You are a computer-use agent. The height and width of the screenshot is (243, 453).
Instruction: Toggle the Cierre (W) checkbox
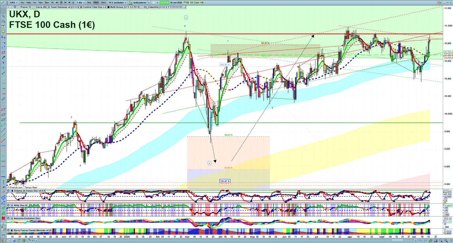[x=34, y=7]
